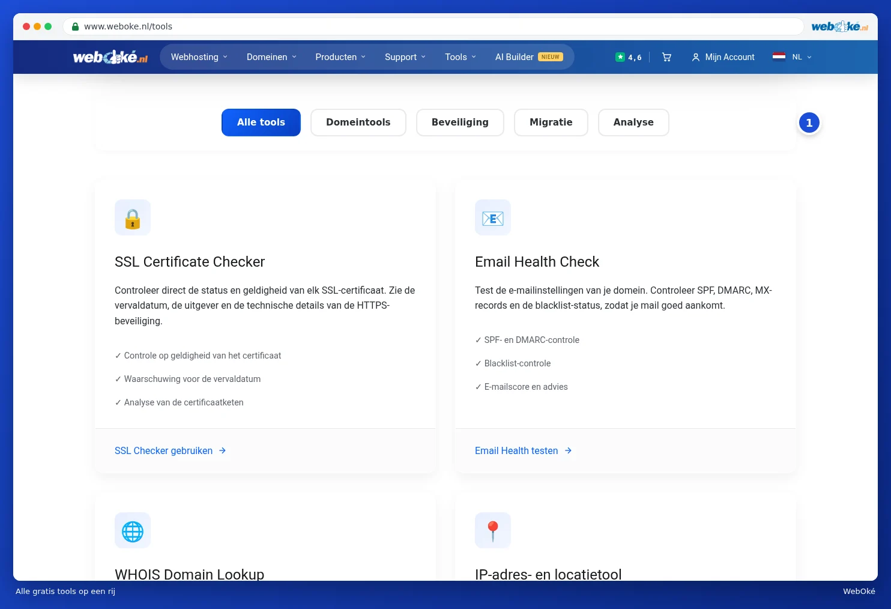Click the Mijn Account user icon
Image resolution: width=891 pixels, height=609 pixels.
click(x=696, y=57)
